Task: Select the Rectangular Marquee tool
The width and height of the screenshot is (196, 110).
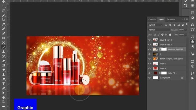Action: point(3,6)
